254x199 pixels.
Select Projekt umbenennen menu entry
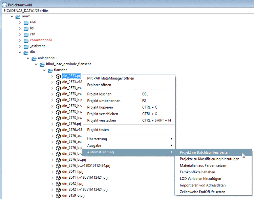[x=129, y=101]
